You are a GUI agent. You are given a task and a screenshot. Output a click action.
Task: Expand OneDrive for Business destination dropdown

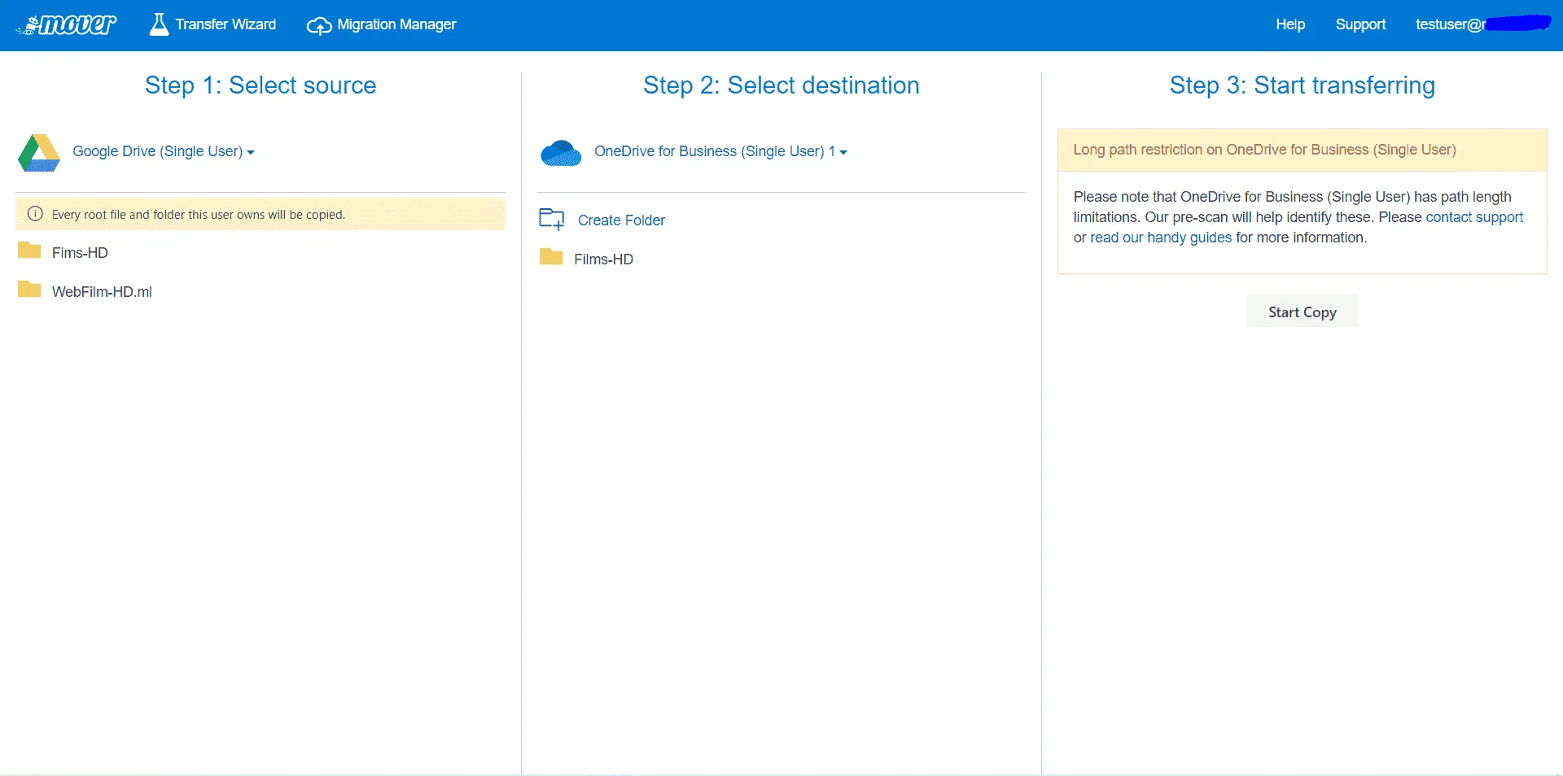click(x=720, y=151)
